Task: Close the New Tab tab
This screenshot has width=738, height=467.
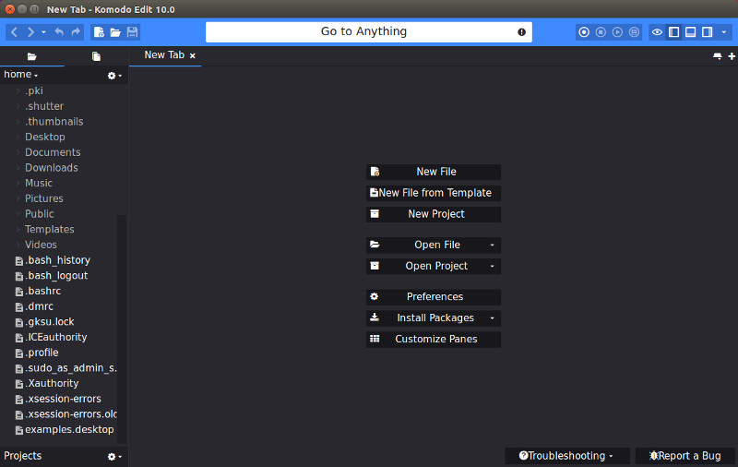Action: coord(193,55)
